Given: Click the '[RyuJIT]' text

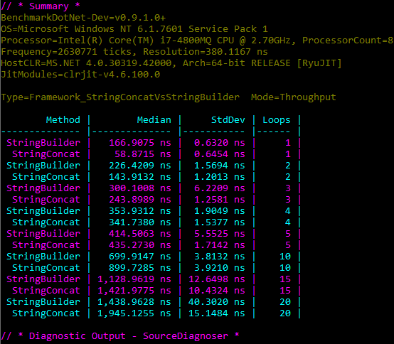Looking at the screenshot, I should (319, 63).
